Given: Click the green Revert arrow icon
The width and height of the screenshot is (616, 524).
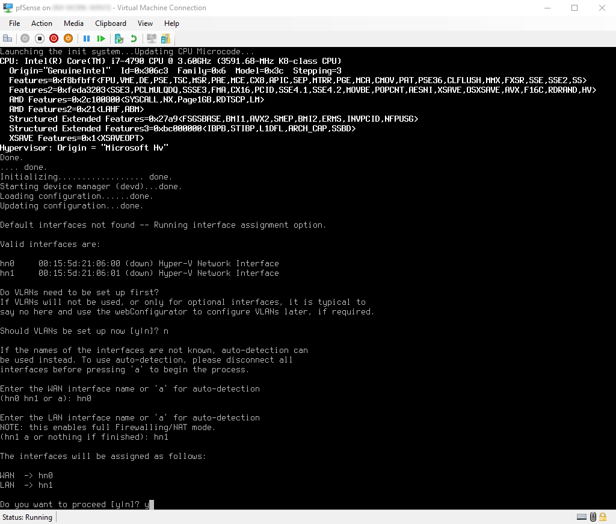Looking at the screenshot, I should pos(134,39).
